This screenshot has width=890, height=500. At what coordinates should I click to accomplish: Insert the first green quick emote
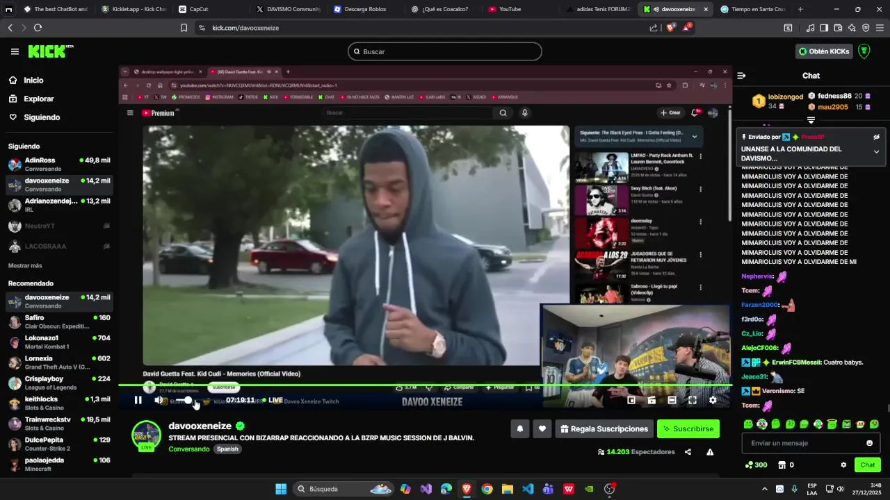point(748,424)
